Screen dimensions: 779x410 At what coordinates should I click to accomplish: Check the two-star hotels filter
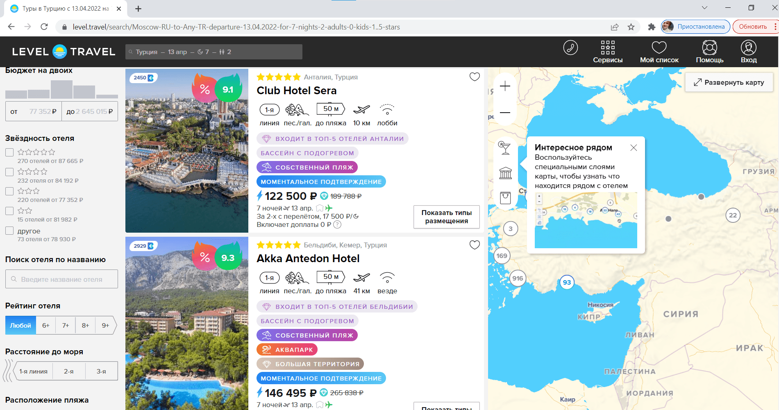(x=9, y=211)
